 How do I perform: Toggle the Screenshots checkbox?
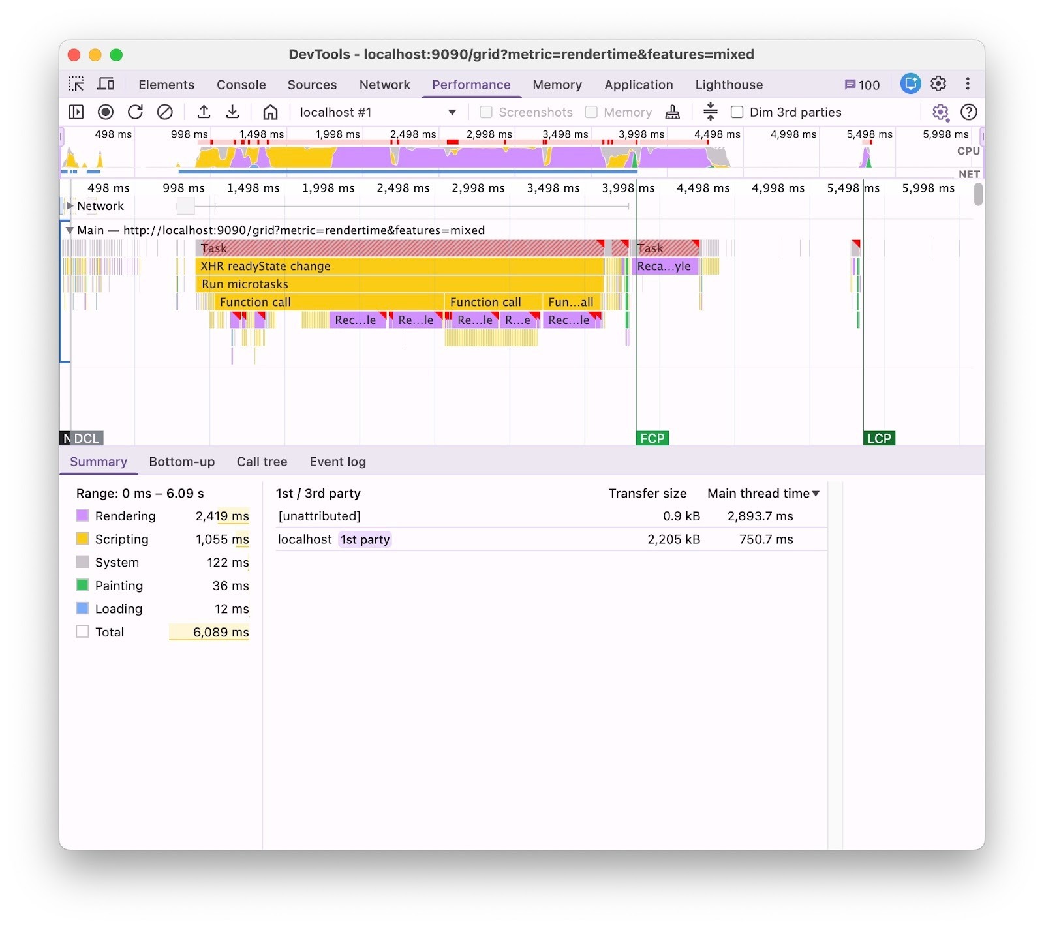[x=486, y=112]
